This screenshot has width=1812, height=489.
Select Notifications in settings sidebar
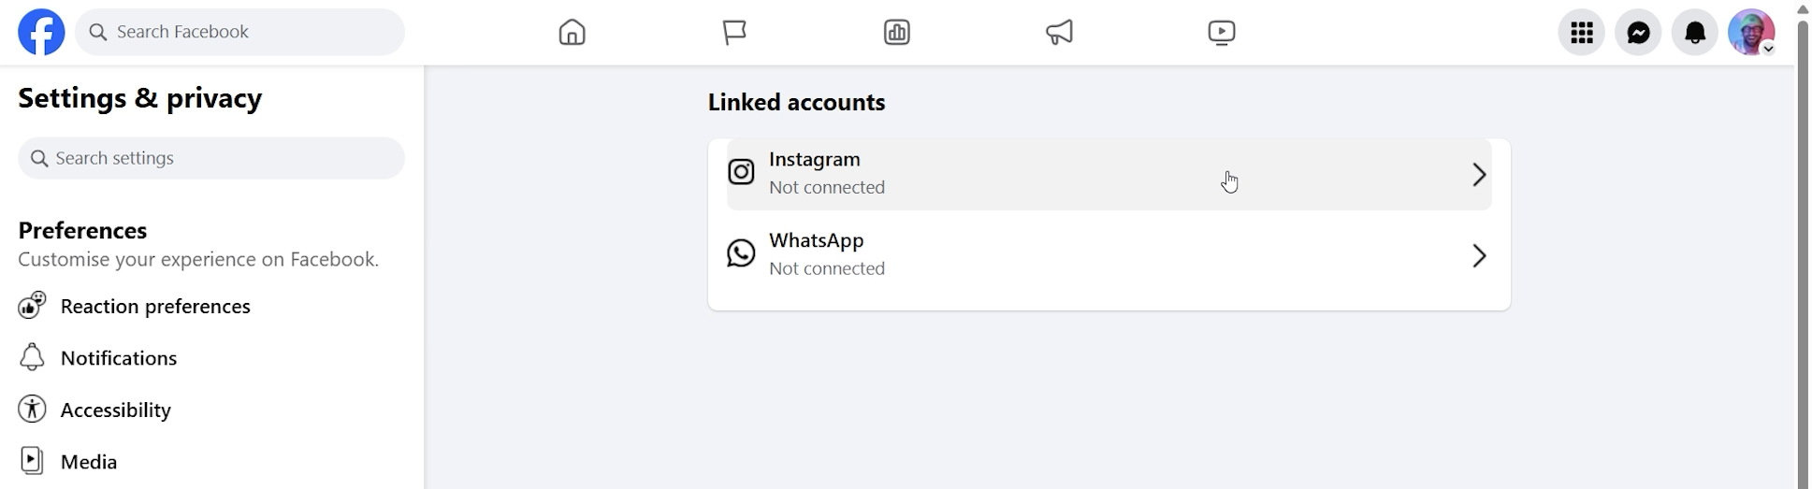pos(119,358)
